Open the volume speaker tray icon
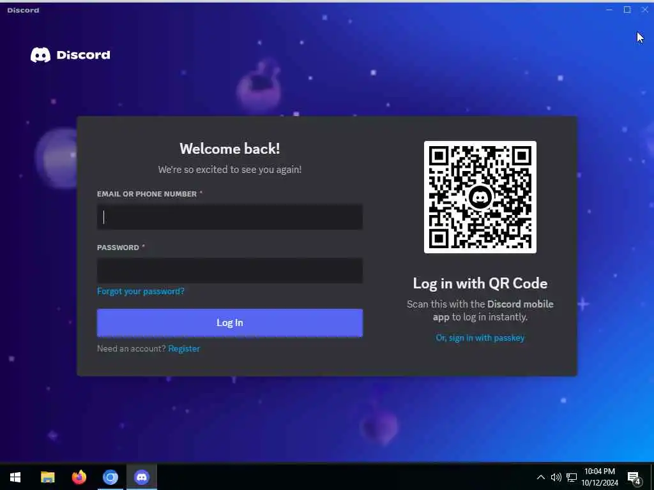The image size is (654, 490). point(556,477)
